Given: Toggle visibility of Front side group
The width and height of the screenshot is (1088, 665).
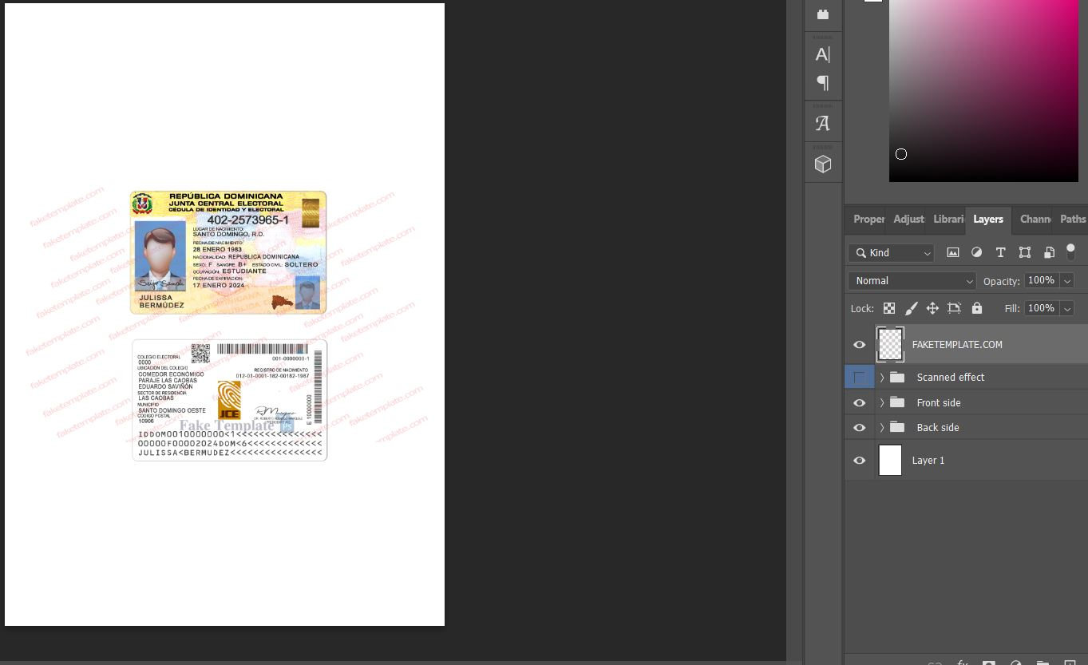Looking at the screenshot, I should [859, 403].
